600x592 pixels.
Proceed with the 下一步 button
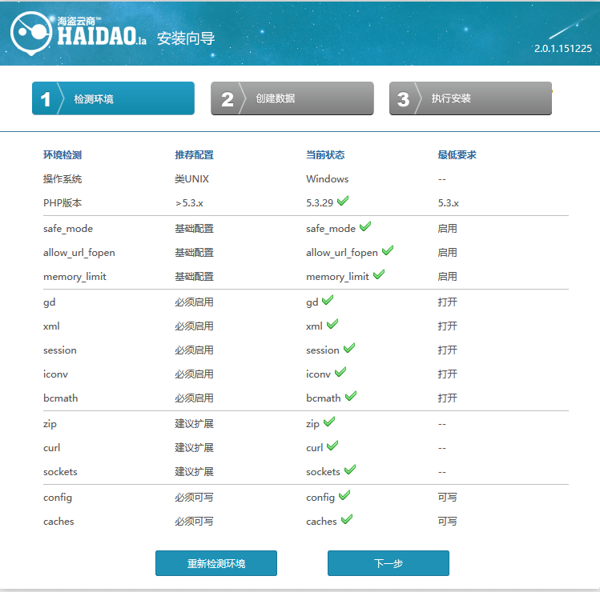click(388, 563)
